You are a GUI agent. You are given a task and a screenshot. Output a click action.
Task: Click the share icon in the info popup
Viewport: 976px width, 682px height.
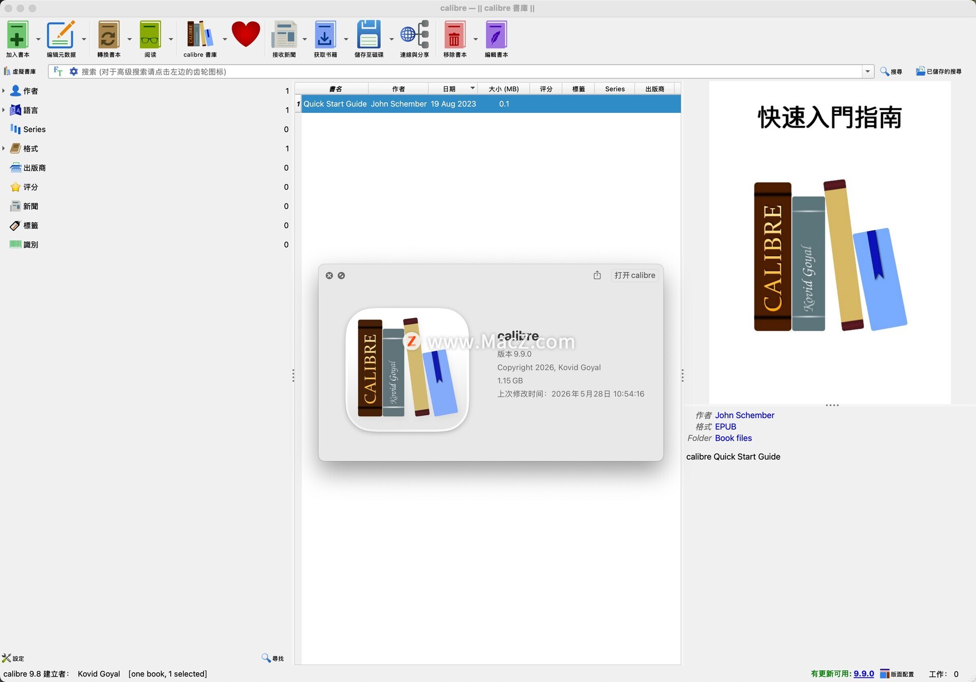click(x=597, y=275)
